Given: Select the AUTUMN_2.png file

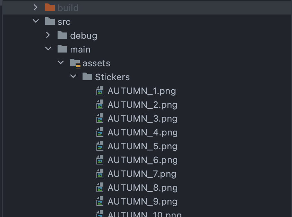Looking at the screenshot, I should [142, 105].
